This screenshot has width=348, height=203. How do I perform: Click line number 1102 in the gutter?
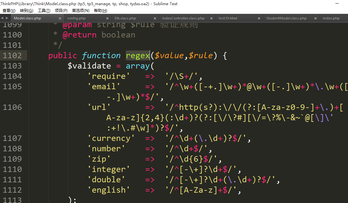coord(12,56)
